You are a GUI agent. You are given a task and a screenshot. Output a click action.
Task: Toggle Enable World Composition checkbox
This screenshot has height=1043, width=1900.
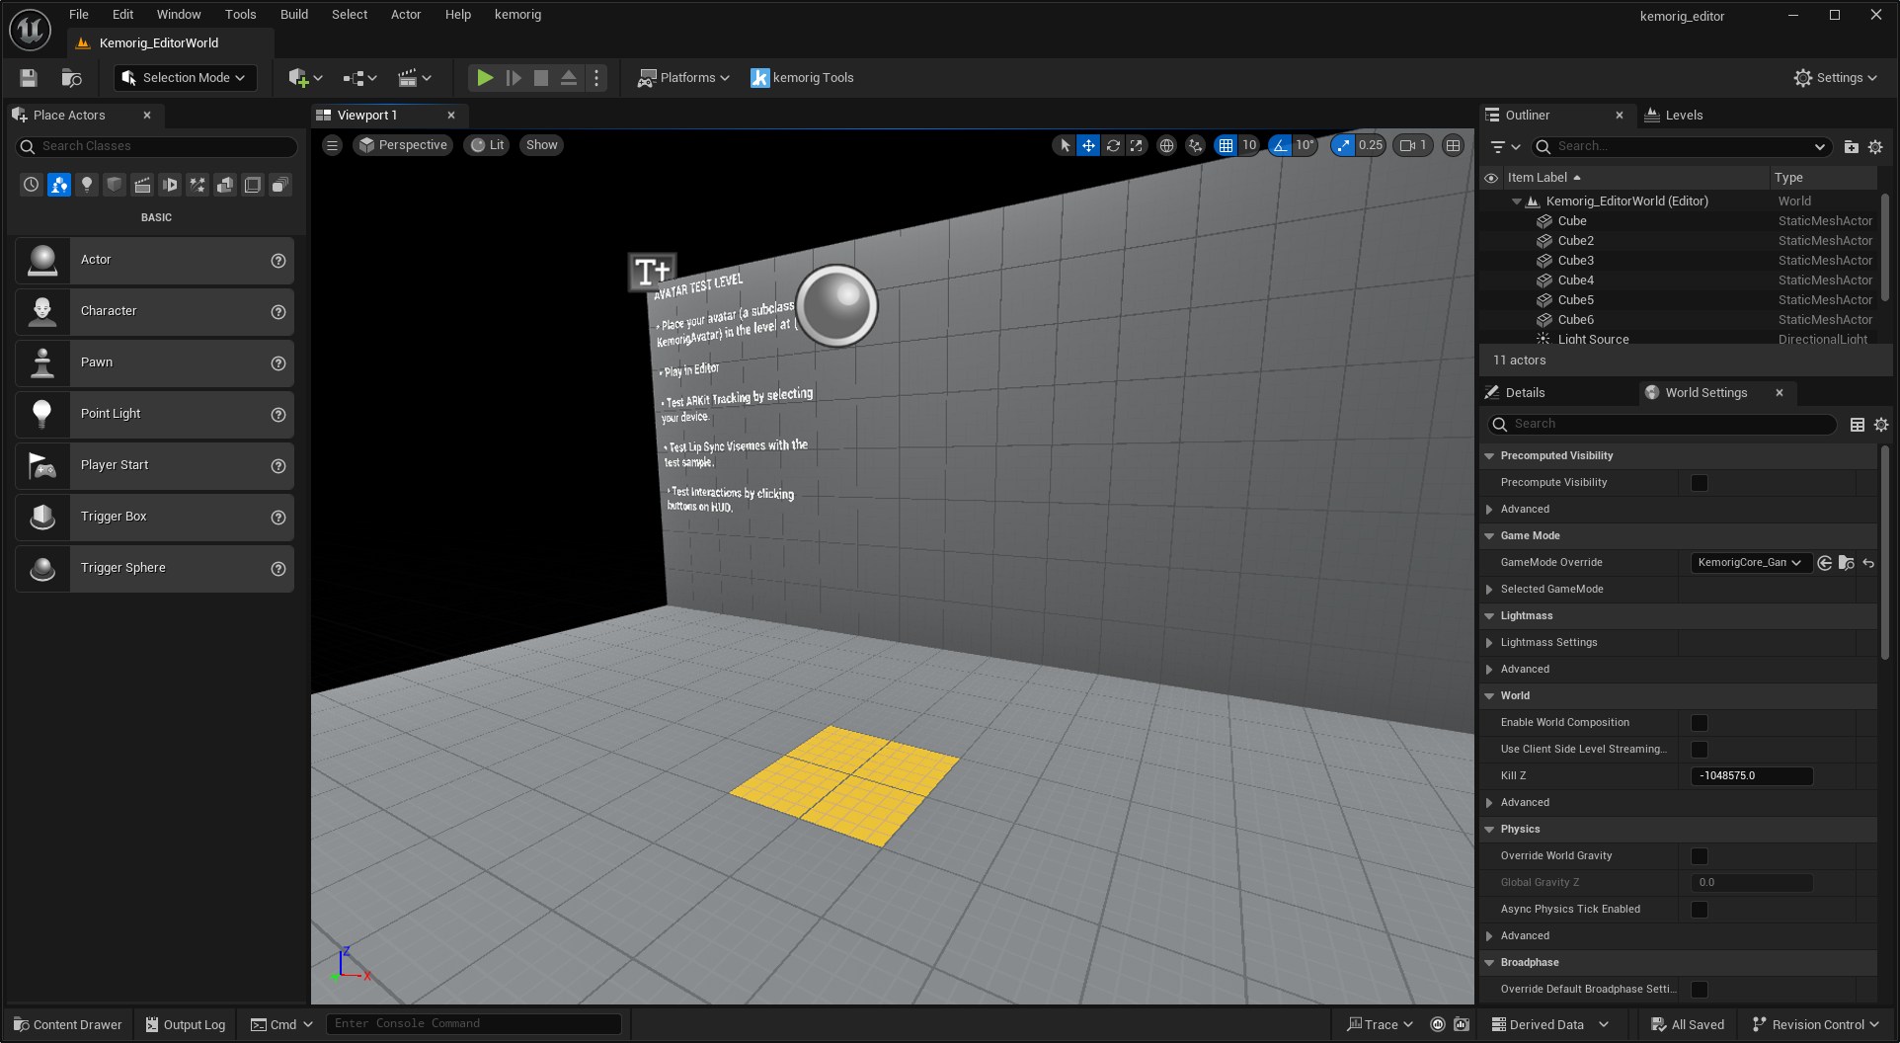tap(1699, 723)
